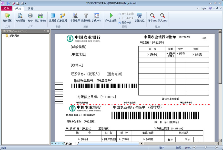The image size is (223, 150).
Task: Click 缩小25% zoom out icon
Action: coord(152,16)
